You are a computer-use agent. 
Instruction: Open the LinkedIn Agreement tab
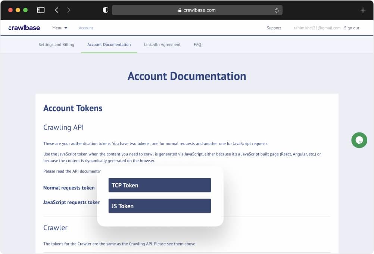pyautogui.click(x=162, y=44)
